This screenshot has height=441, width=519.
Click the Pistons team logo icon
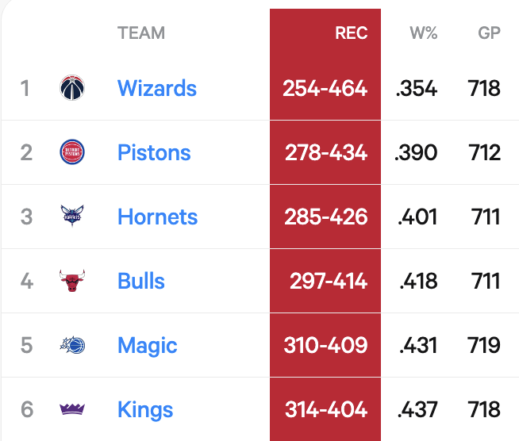click(72, 152)
